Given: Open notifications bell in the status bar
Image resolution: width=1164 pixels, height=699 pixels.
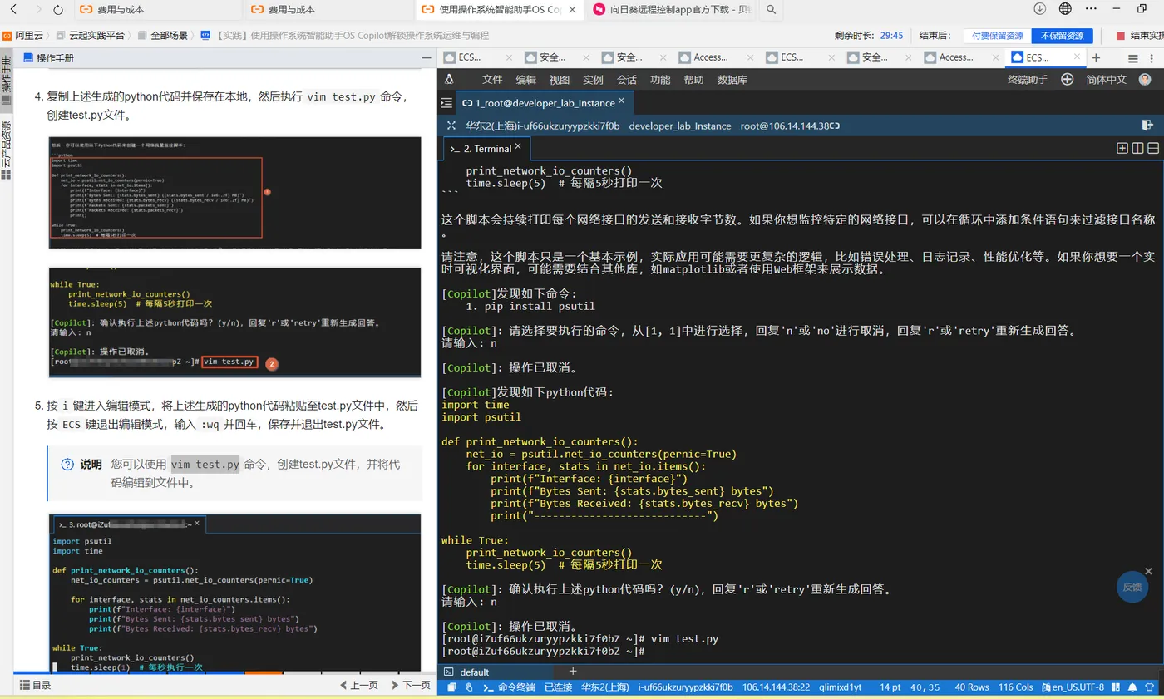Looking at the screenshot, I should (x=1132, y=687).
